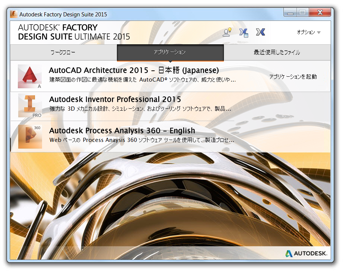Click アプリケーションを起動 to launch AutoCAD Architecture

(x=293, y=77)
